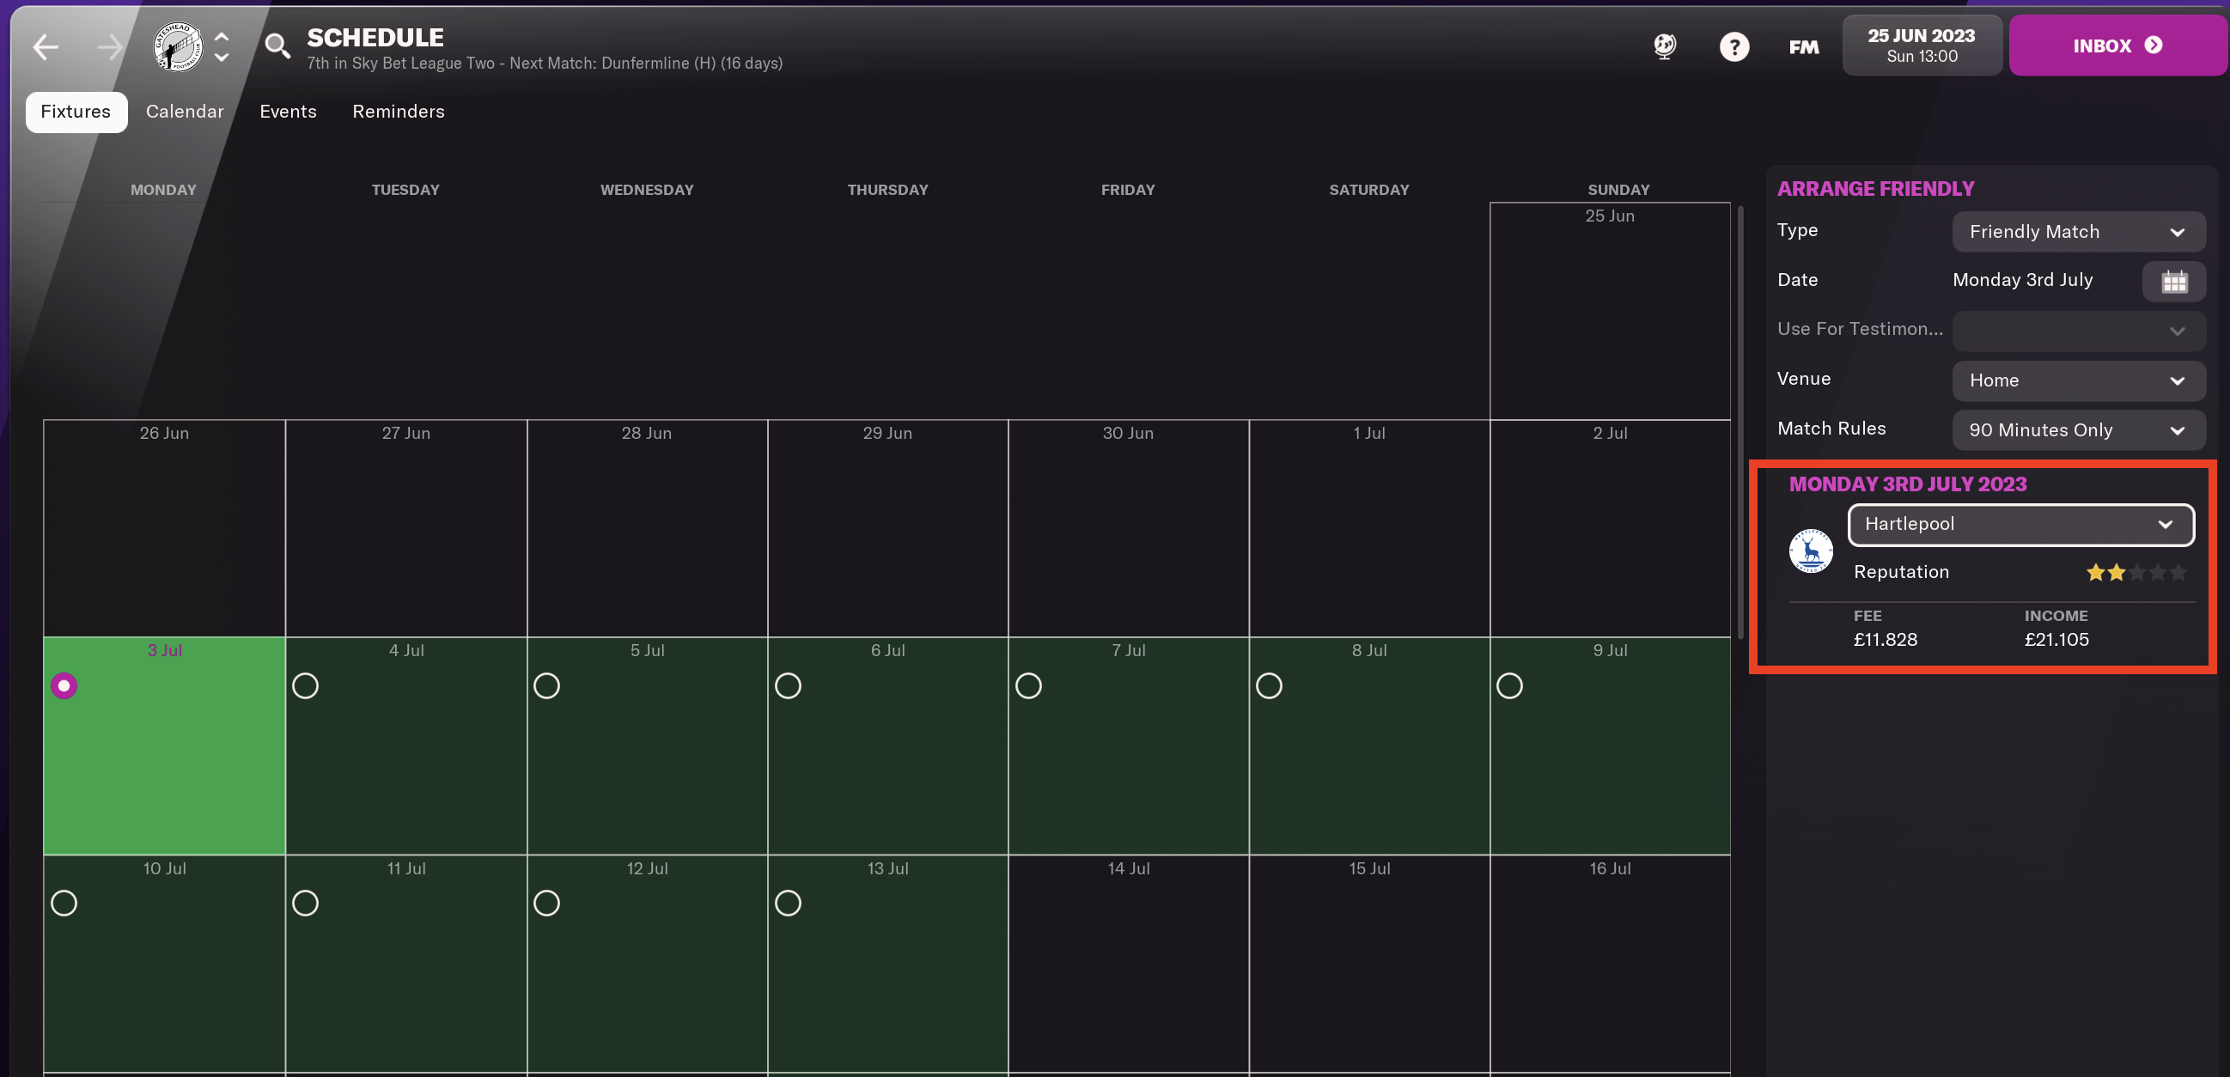This screenshot has height=1077, width=2230.
Task: Open the search magnifier icon
Action: 277,46
